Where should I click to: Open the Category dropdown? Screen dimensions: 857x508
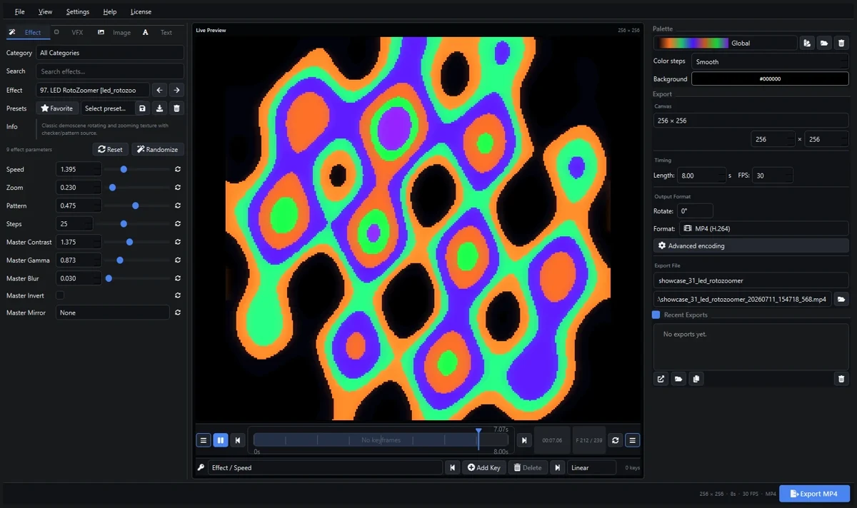110,53
